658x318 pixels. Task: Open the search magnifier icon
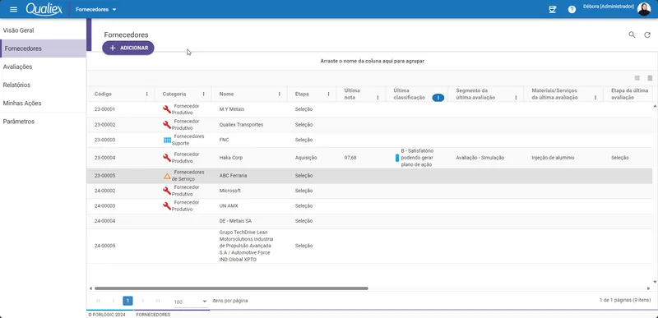(x=632, y=35)
